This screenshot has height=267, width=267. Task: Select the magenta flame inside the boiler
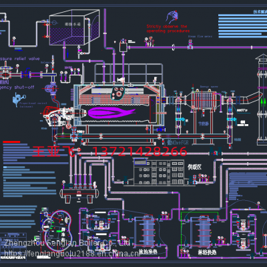click(111, 113)
